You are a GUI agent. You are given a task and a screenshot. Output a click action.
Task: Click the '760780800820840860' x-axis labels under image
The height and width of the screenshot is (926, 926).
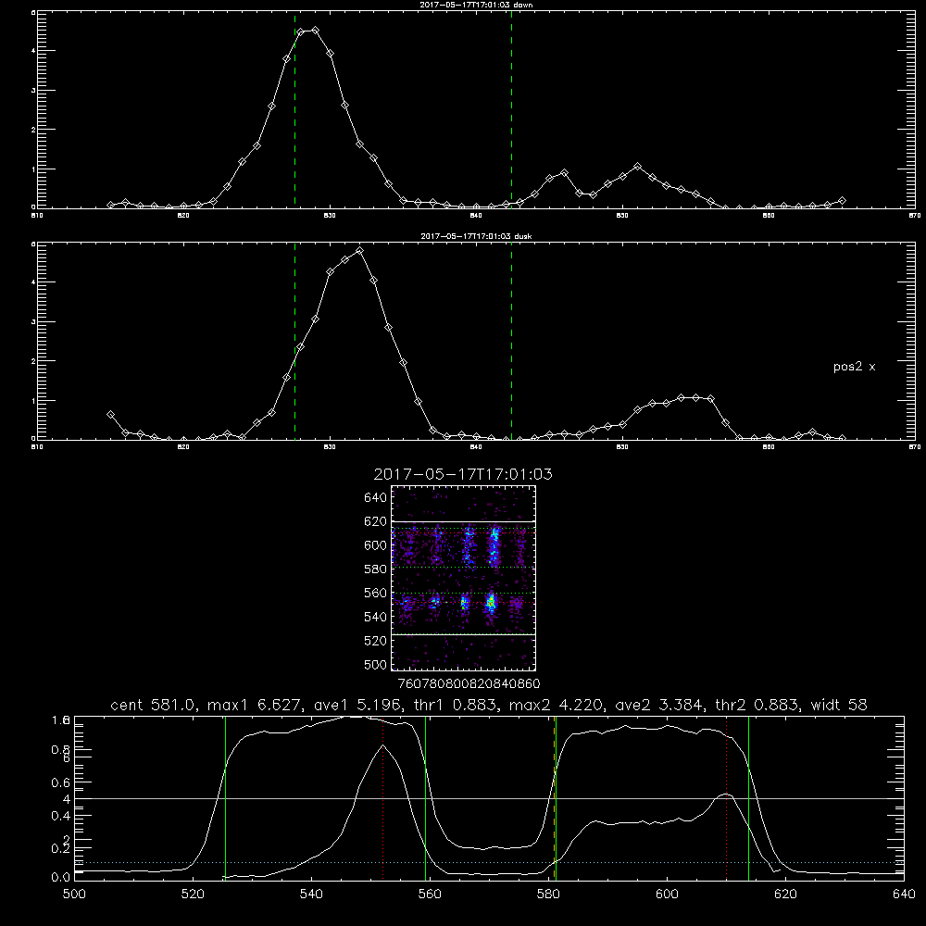[469, 684]
